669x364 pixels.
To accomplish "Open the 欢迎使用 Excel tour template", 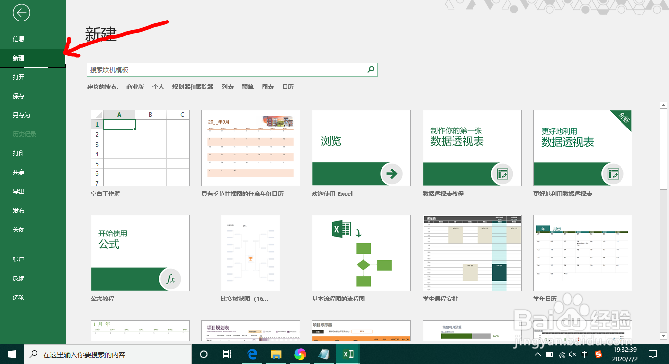I will click(x=361, y=148).
